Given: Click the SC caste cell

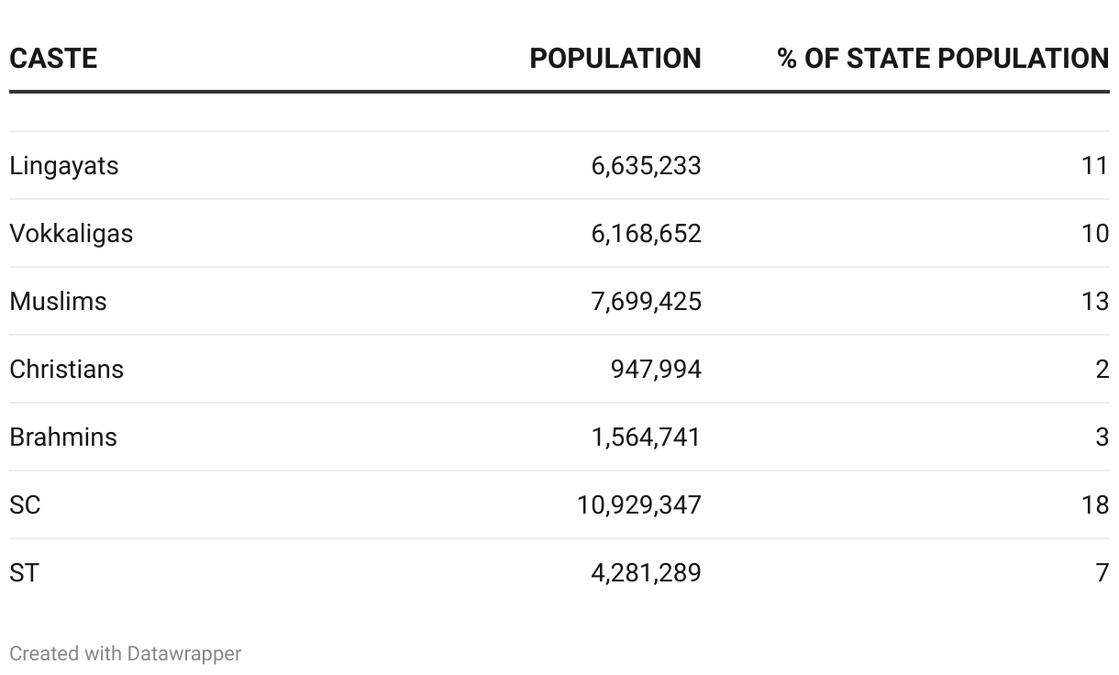Looking at the screenshot, I should (x=25, y=505).
